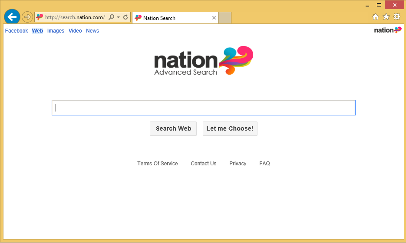The height and width of the screenshot is (243, 406).
Task: Open the News search category
Action: click(92, 31)
